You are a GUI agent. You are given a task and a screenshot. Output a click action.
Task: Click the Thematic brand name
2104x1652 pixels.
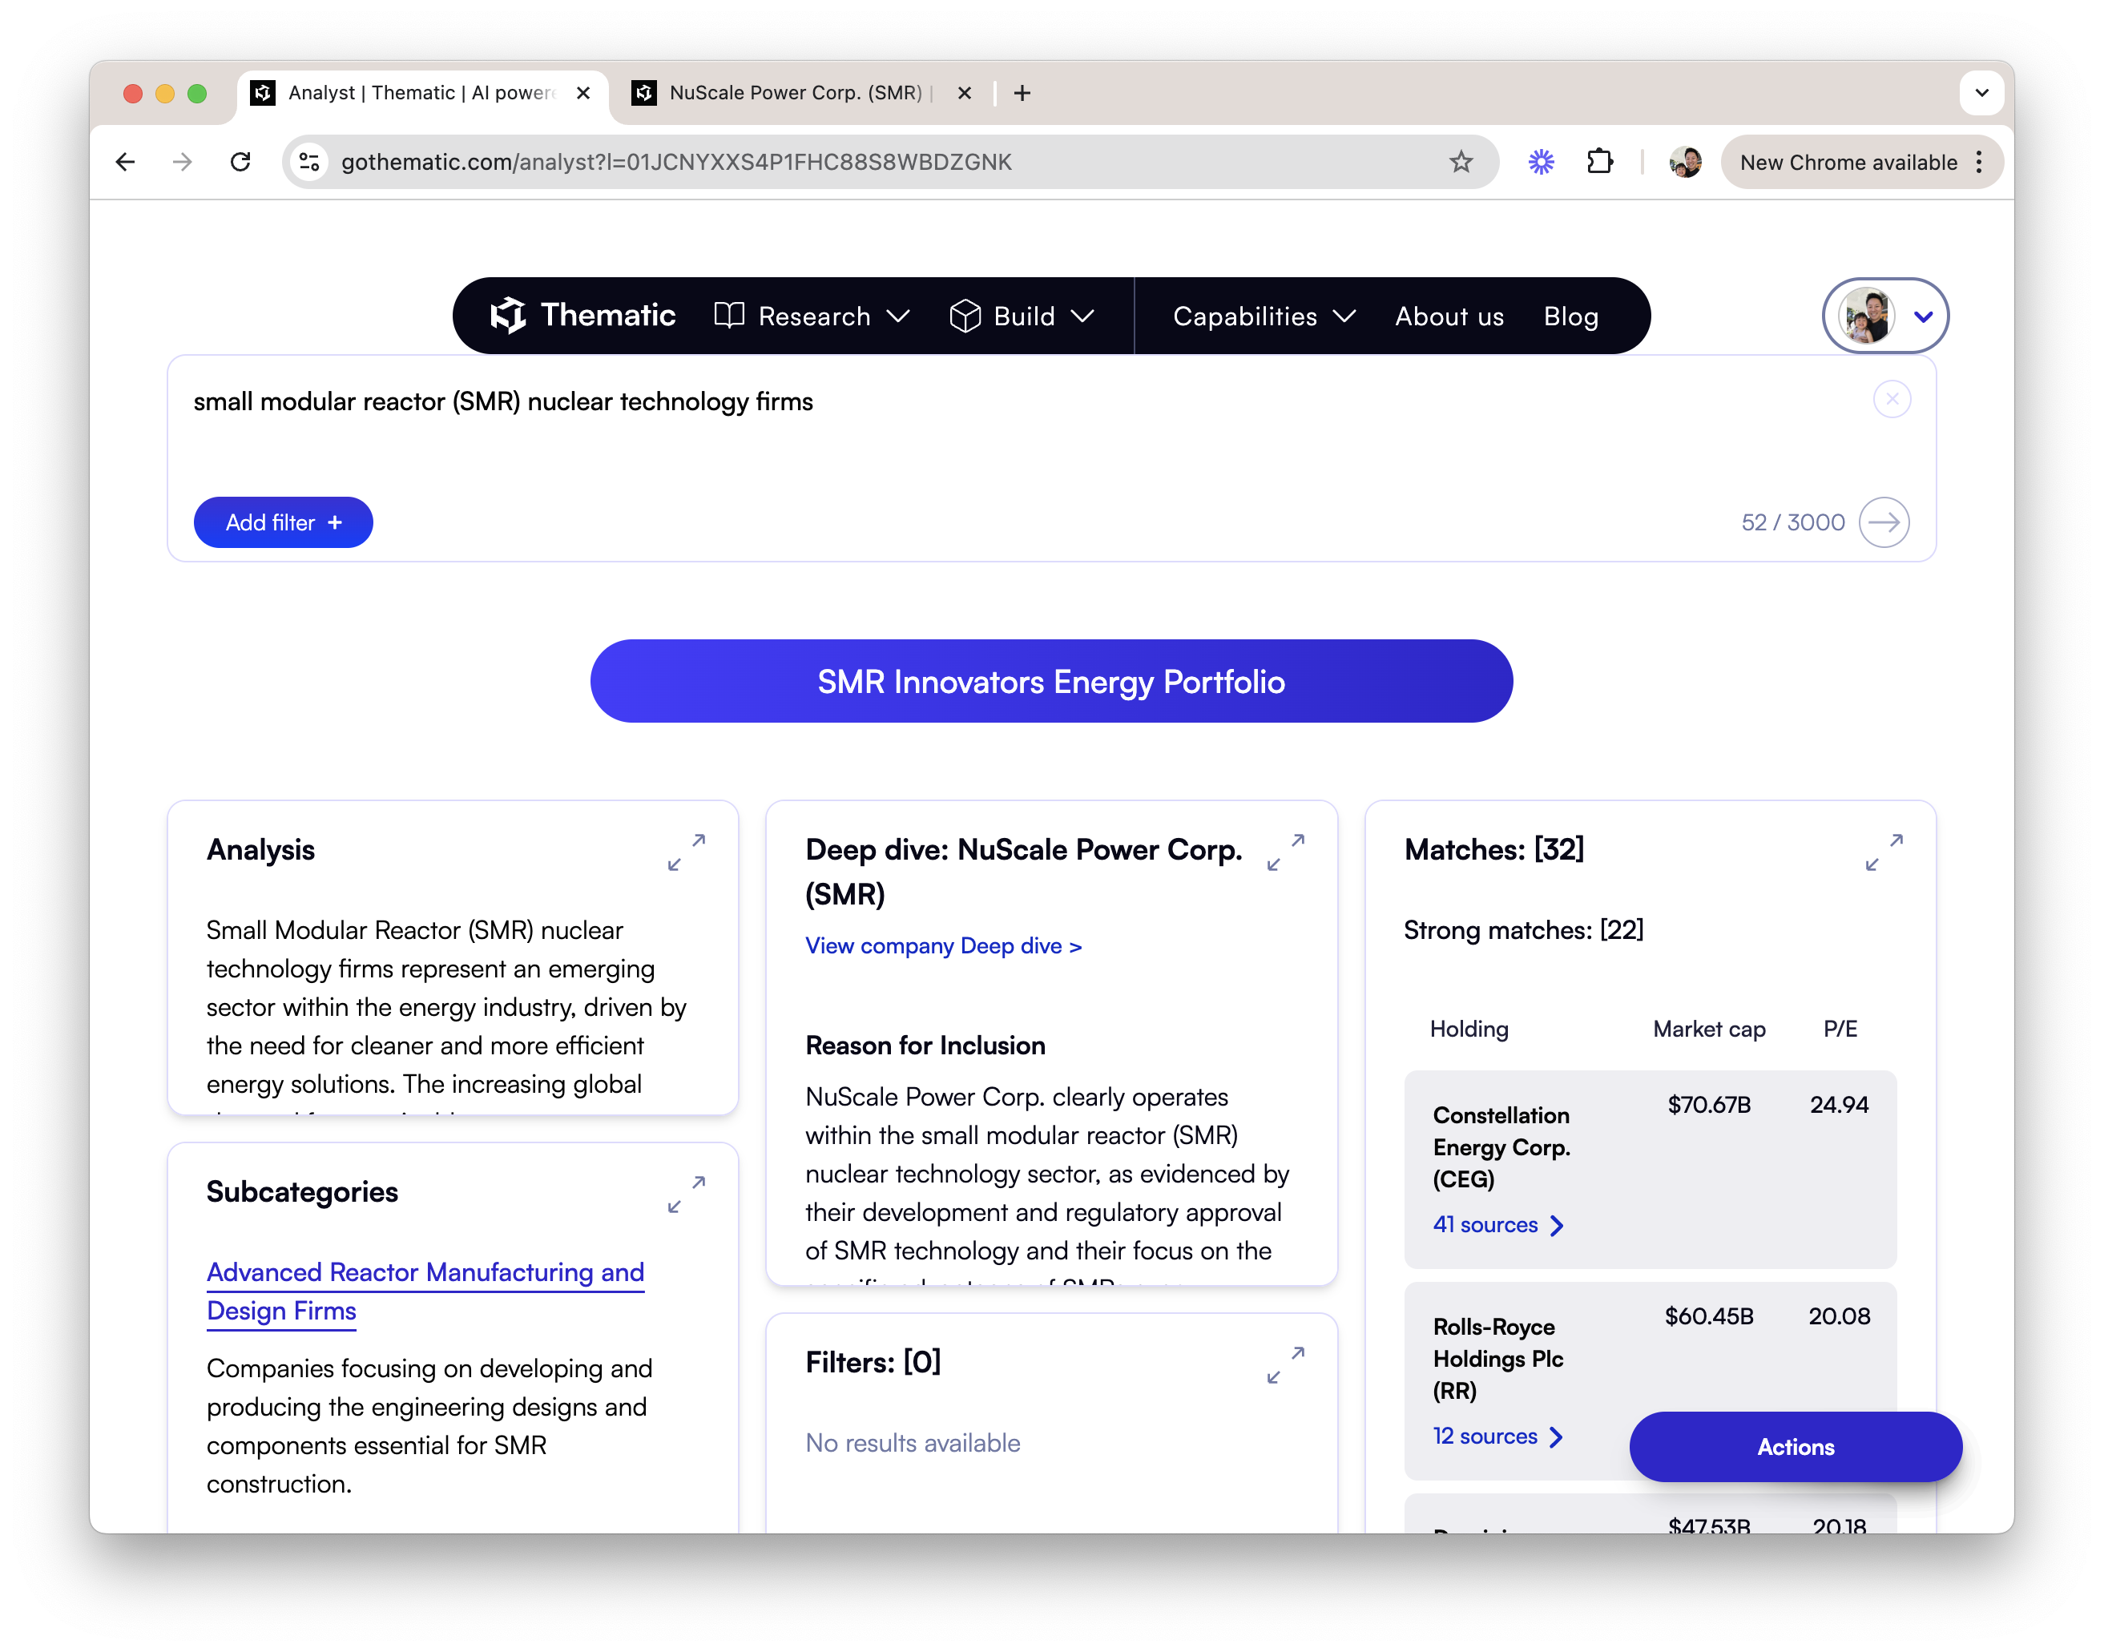pos(607,316)
